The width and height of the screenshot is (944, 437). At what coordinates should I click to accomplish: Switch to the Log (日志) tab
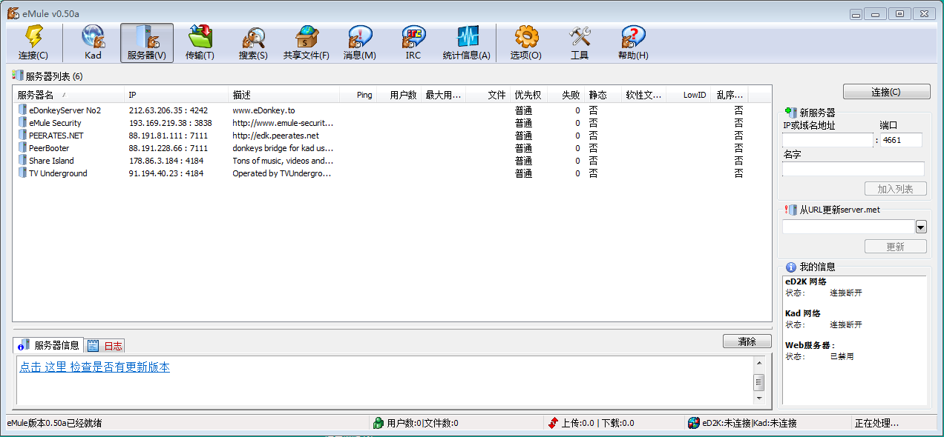coord(105,346)
